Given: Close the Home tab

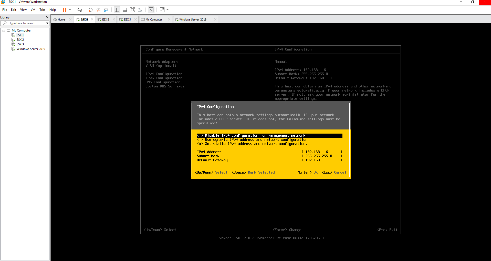Looking at the screenshot, I should tap(70, 19).
